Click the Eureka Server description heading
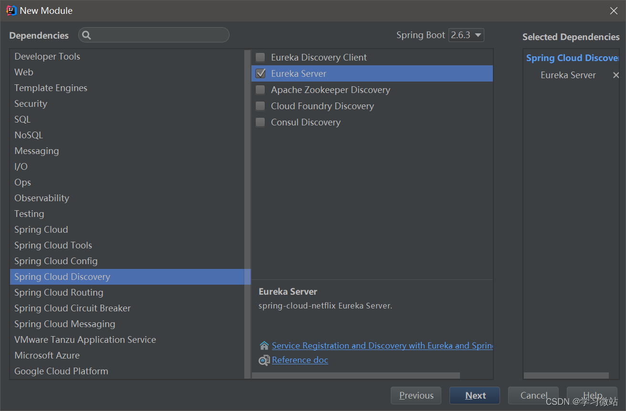The image size is (626, 411). [x=288, y=292]
